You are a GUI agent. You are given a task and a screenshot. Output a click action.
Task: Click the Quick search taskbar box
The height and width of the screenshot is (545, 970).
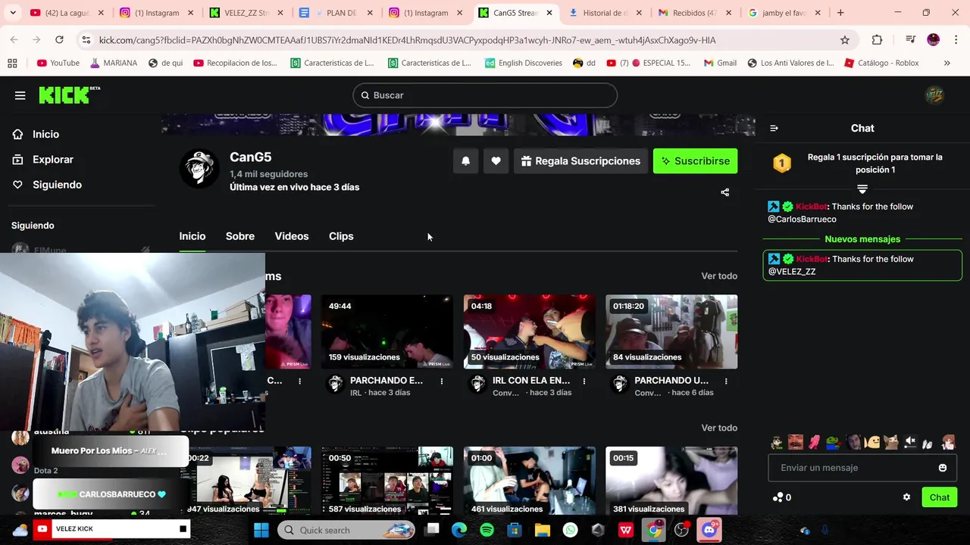click(x=347, y=530)
